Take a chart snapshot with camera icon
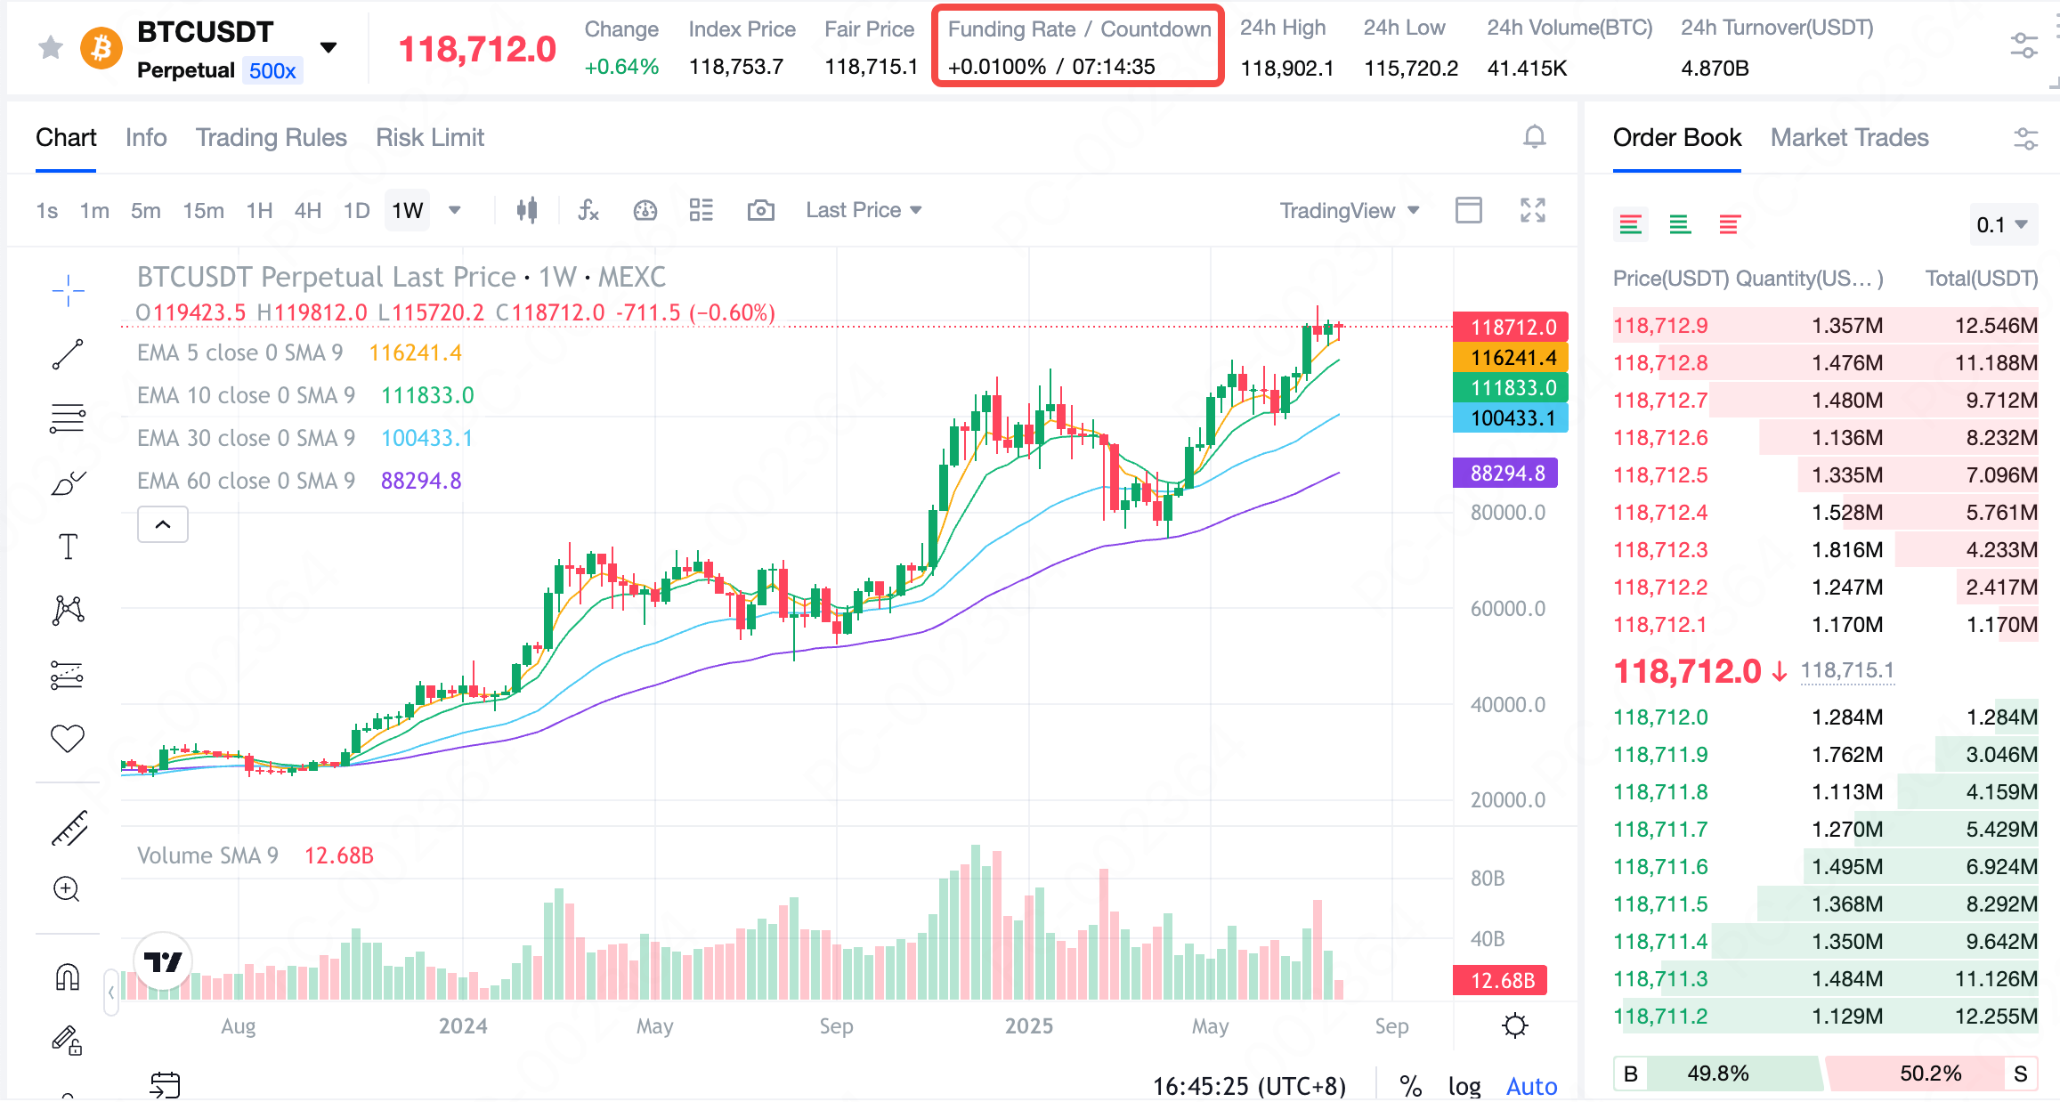Image resolution: width=2060 pixels, height=1102 pixels. (x=760, y=210)
